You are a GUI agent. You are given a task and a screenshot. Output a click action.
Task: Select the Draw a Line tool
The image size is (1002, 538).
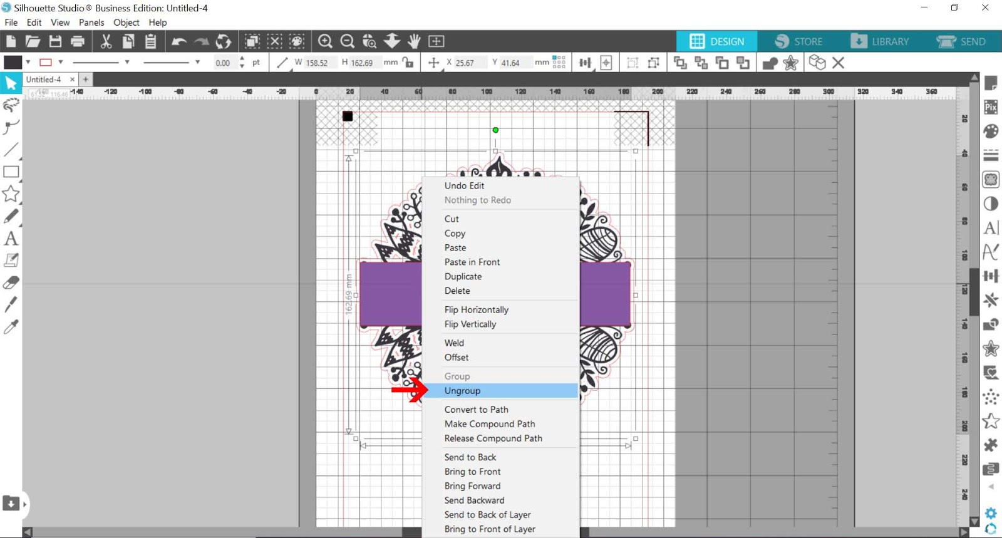[x=11, y=150]
